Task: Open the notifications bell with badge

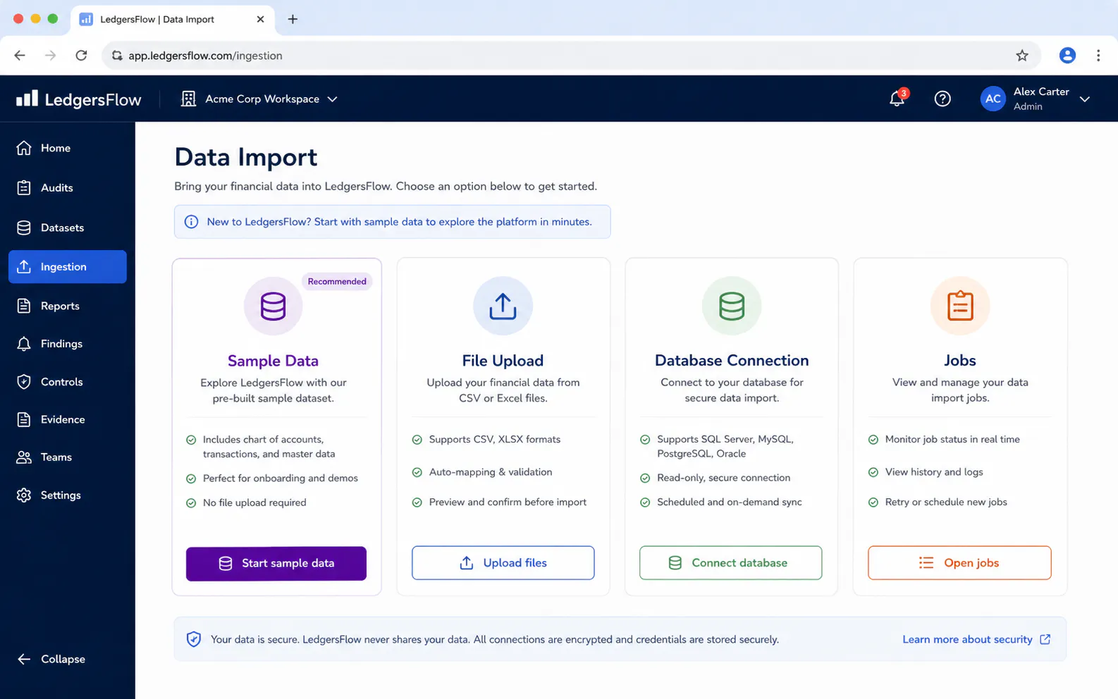Action: click(x=897, y=98)
